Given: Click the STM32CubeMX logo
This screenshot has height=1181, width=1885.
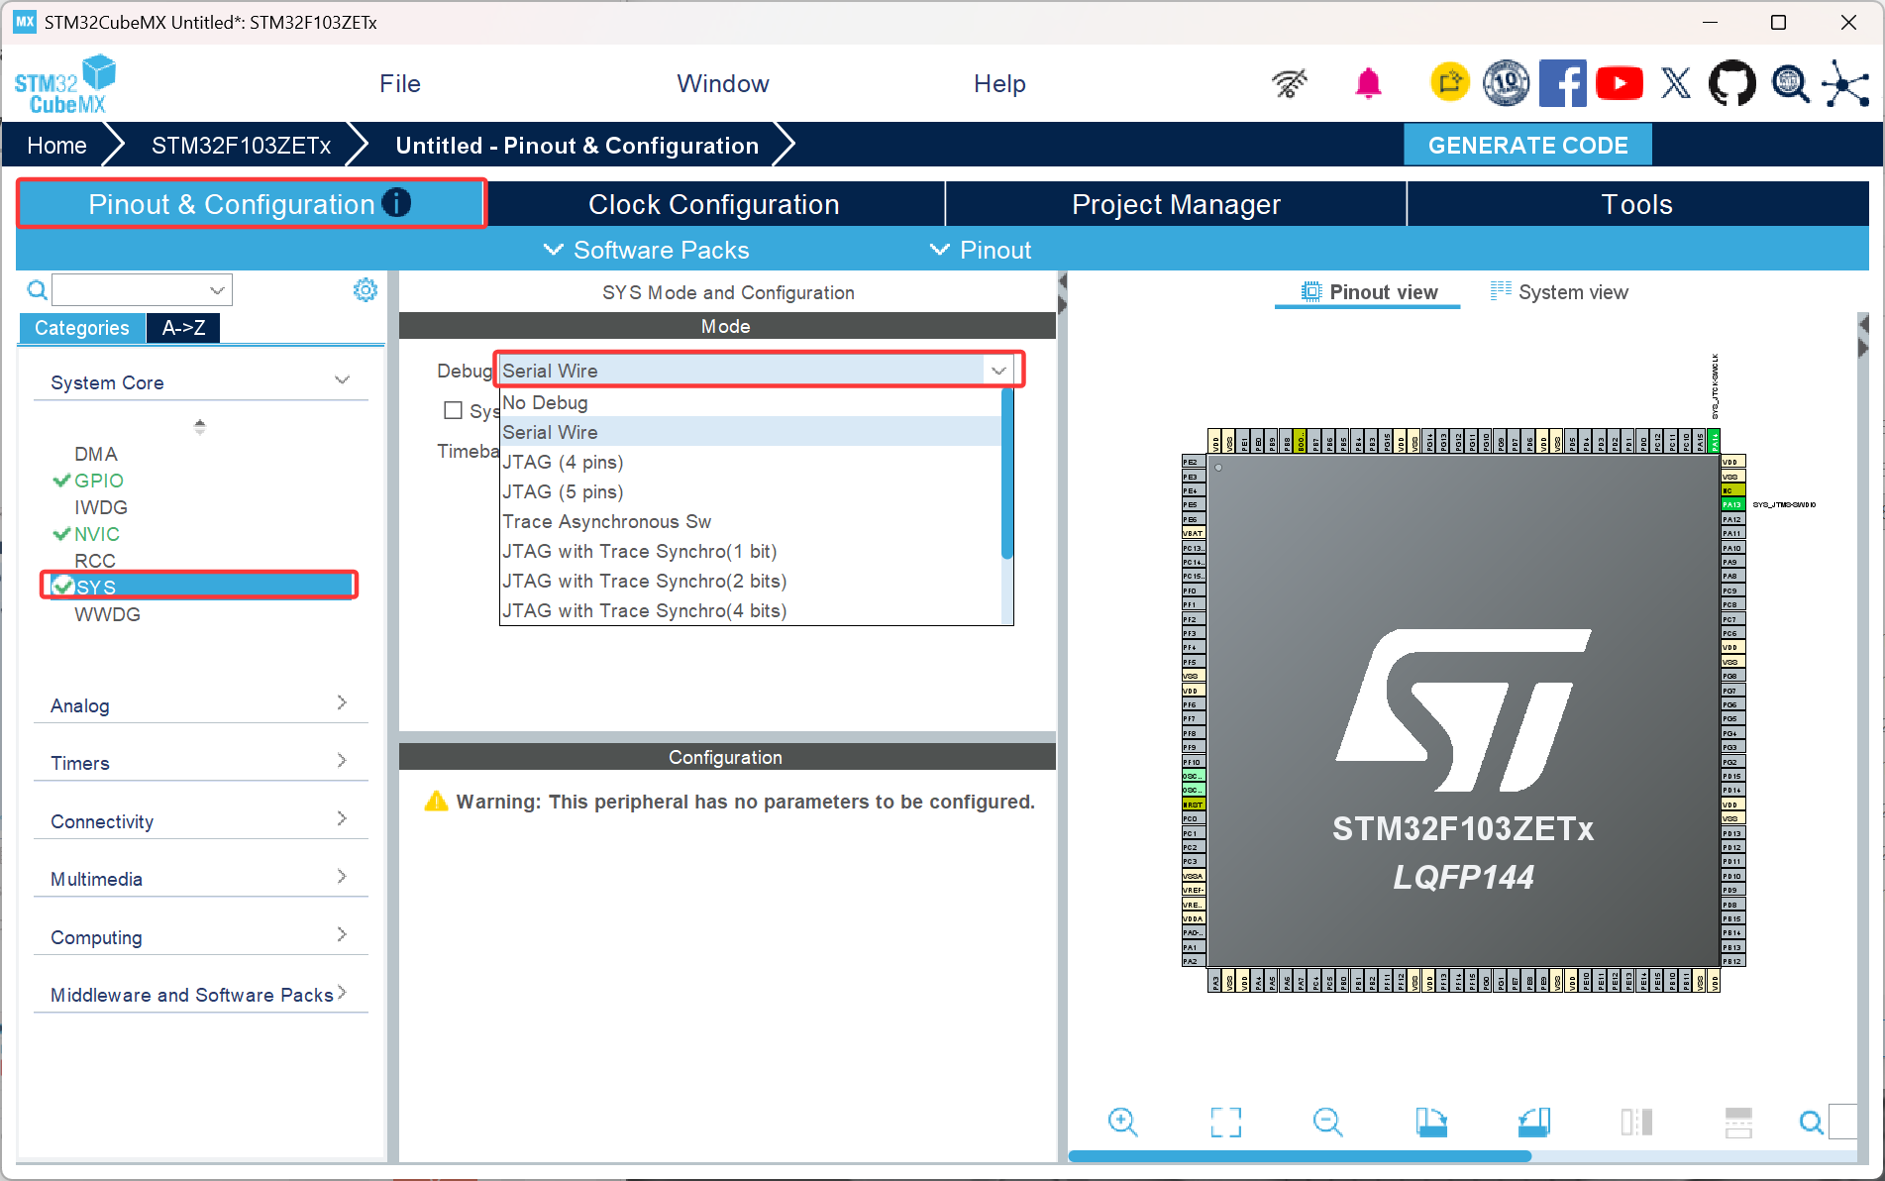Looking at the screenshot, I should coord(65,84).
